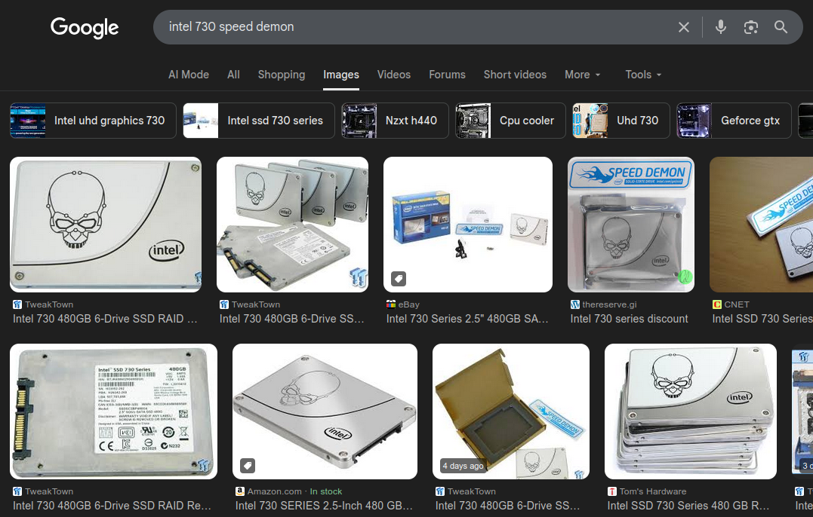Open search by image camera icon
The image size is (813, 517).
(x=750, y=27)
